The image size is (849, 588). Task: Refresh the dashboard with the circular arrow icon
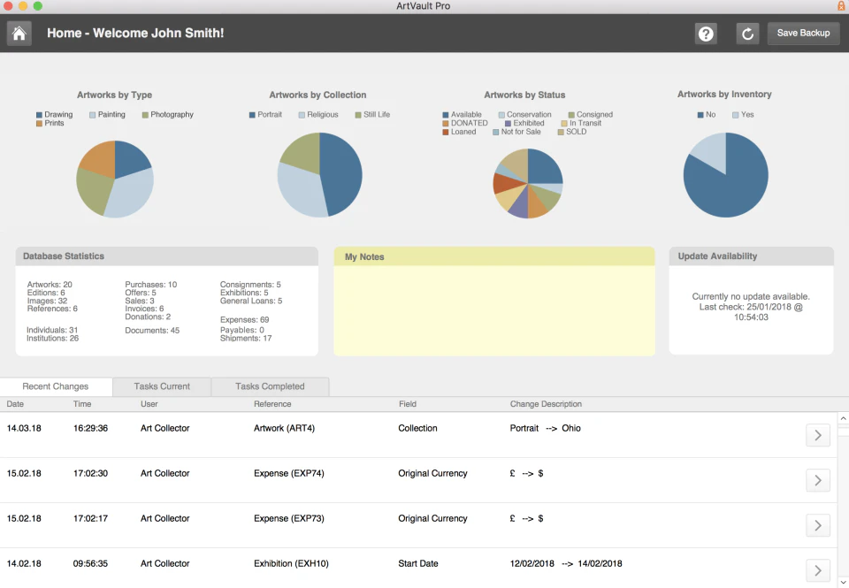(747, 33)
